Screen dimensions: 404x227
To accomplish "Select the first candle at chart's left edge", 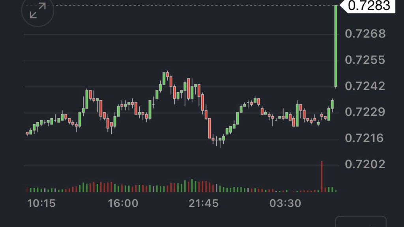I will tap(27, 134).
